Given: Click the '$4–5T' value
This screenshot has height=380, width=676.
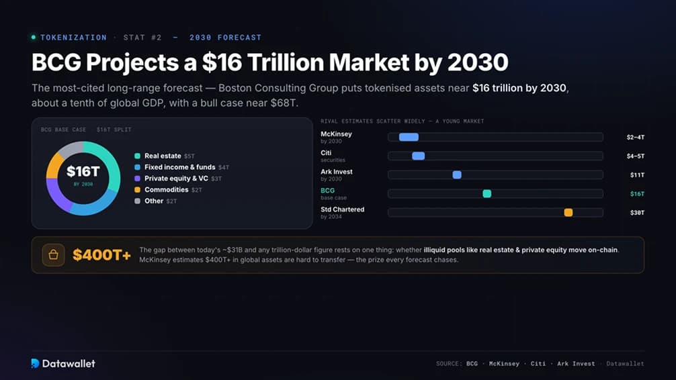Looking at the screenshot, I should (636, 156).
